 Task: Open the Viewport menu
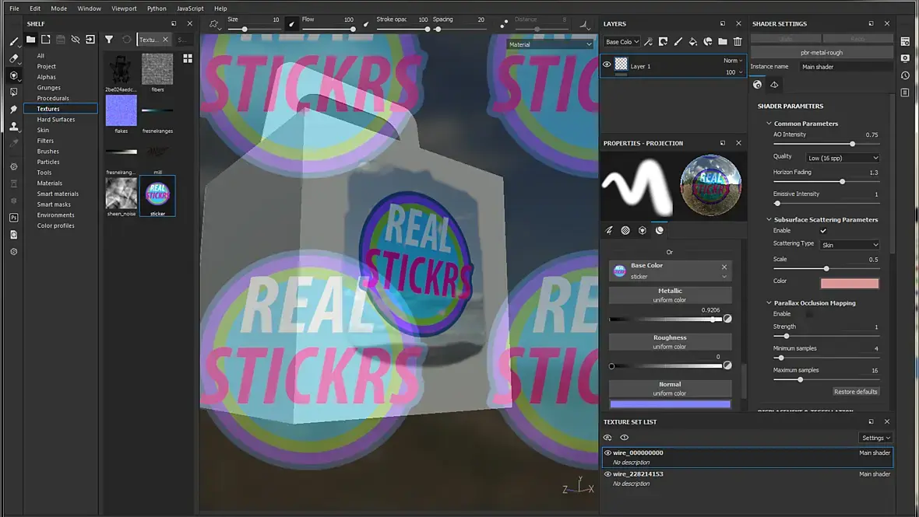pos(125,9)
